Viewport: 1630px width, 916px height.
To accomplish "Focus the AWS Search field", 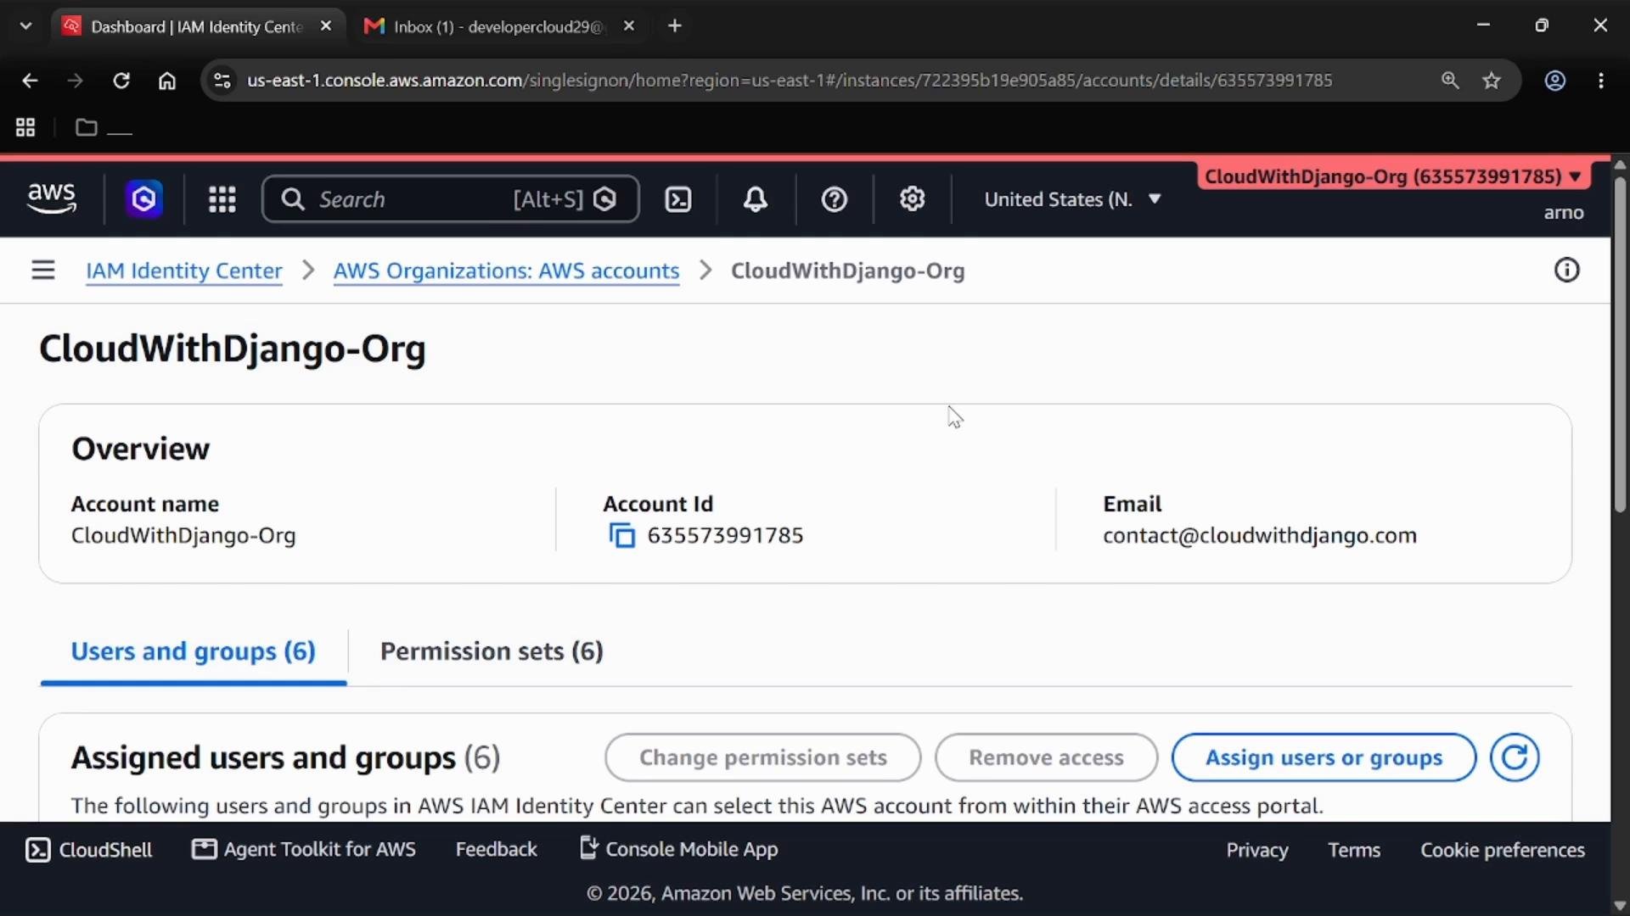I will [x=450, y=199].
